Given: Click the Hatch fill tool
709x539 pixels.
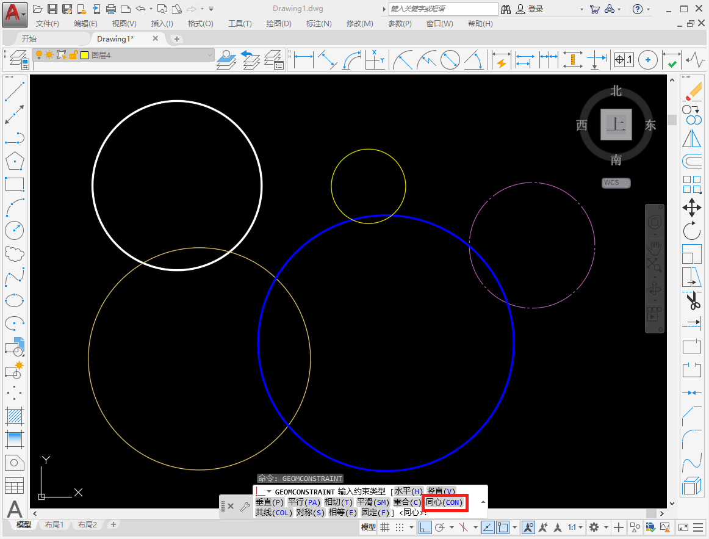Looking at the screenshot, I should point(14,416).
